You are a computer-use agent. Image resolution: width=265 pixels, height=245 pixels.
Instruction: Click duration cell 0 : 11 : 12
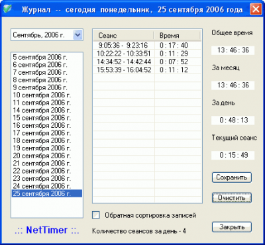pos(174,70)
